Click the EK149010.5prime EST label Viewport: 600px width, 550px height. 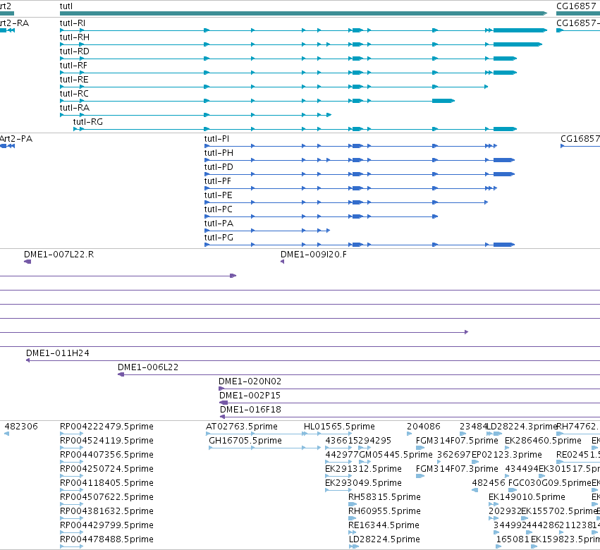(527, 497)
